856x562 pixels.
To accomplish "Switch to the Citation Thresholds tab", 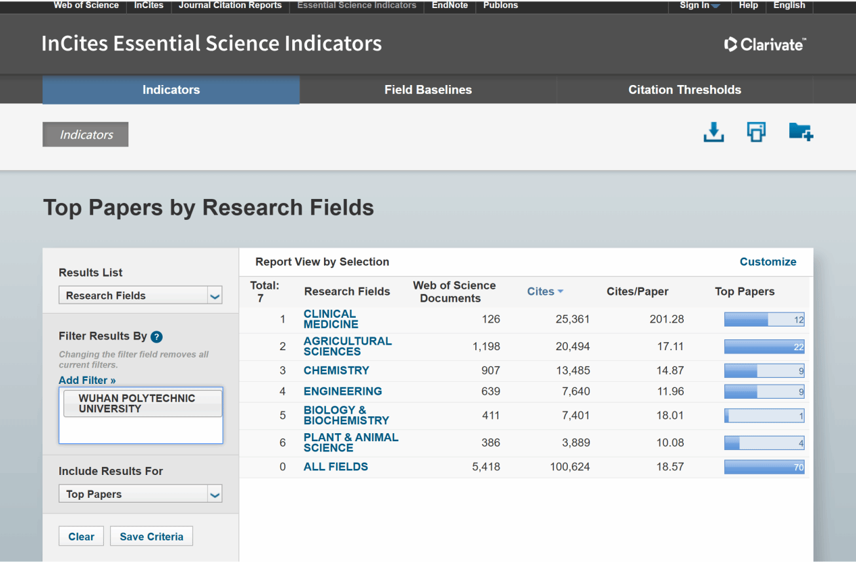I will [685, 90].
